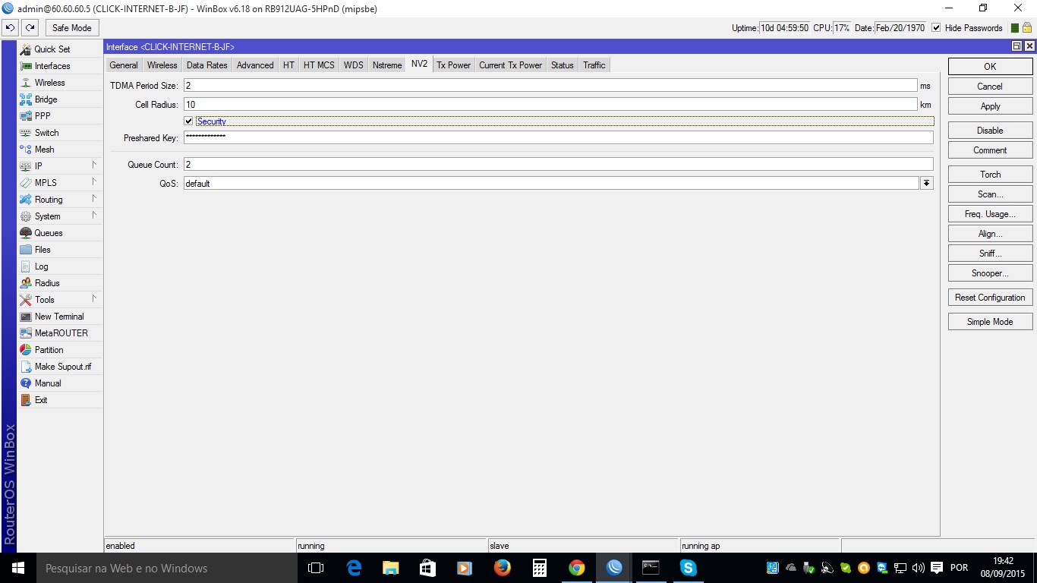Click the Scan... button

tap(990, 194)
